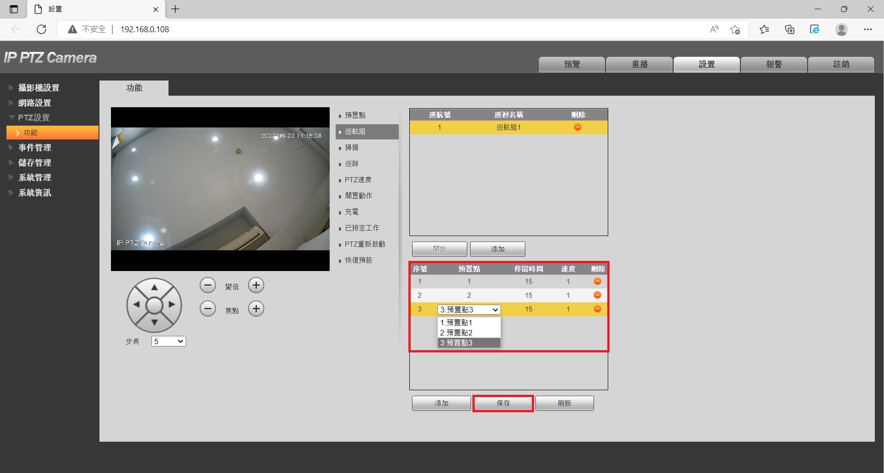
Task: Delete tour 巡航組1 with its red icon
Action: point(577,127)
